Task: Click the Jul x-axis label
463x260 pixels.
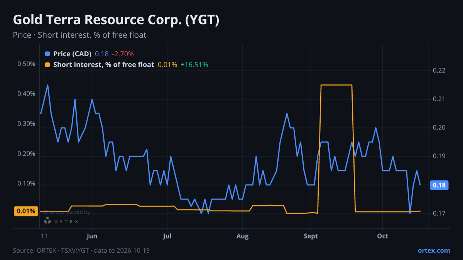Action: pyautogui.click(x=167, y=236)
